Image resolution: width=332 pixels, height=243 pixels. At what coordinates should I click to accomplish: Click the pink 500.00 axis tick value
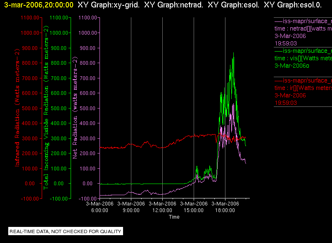pyautogui.click(x=88, y=109)
